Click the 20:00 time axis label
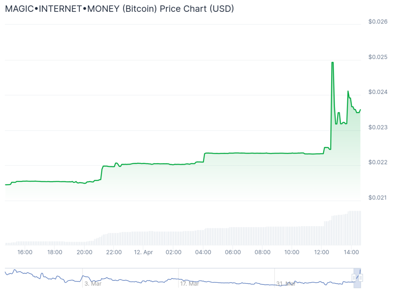The height and width of the screenshot is (295, 393). [x=84, y=252]
